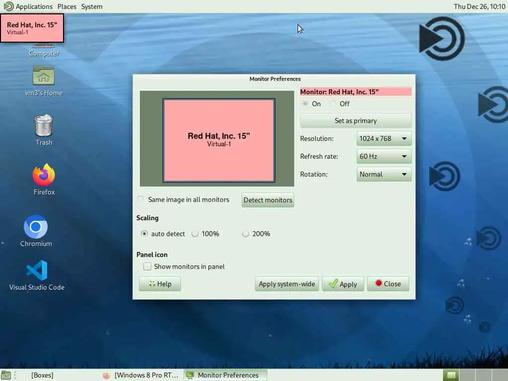Open vm3's Home folder icon
The image size is (508, 381).
pos(44,81)
